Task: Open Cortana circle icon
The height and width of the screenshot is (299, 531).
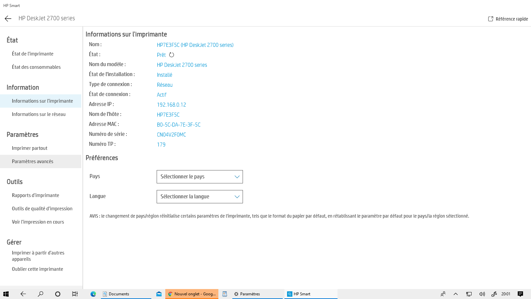Action: click(58, 294)
